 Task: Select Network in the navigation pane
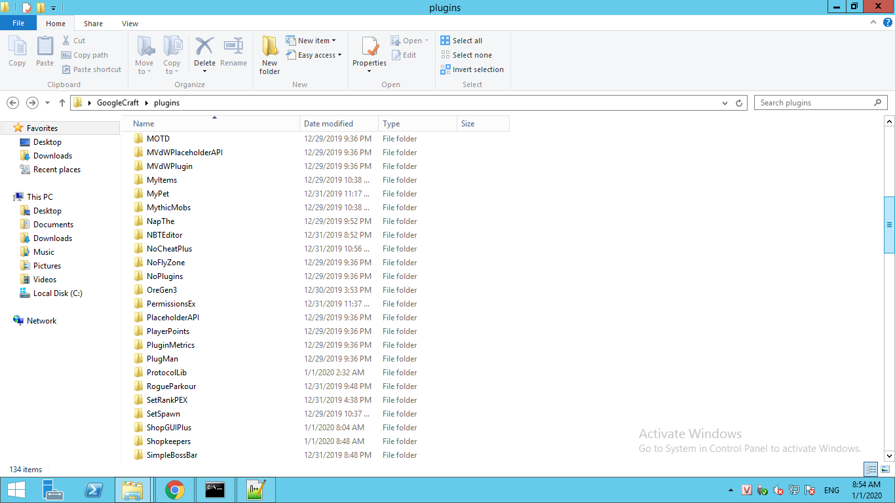[x=41, y=321]
